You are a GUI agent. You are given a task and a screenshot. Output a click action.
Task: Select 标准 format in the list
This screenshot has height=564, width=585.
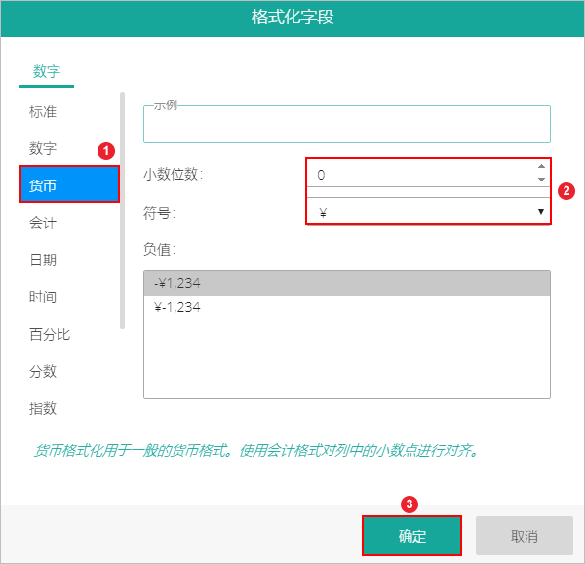click(x=43, y=112)
